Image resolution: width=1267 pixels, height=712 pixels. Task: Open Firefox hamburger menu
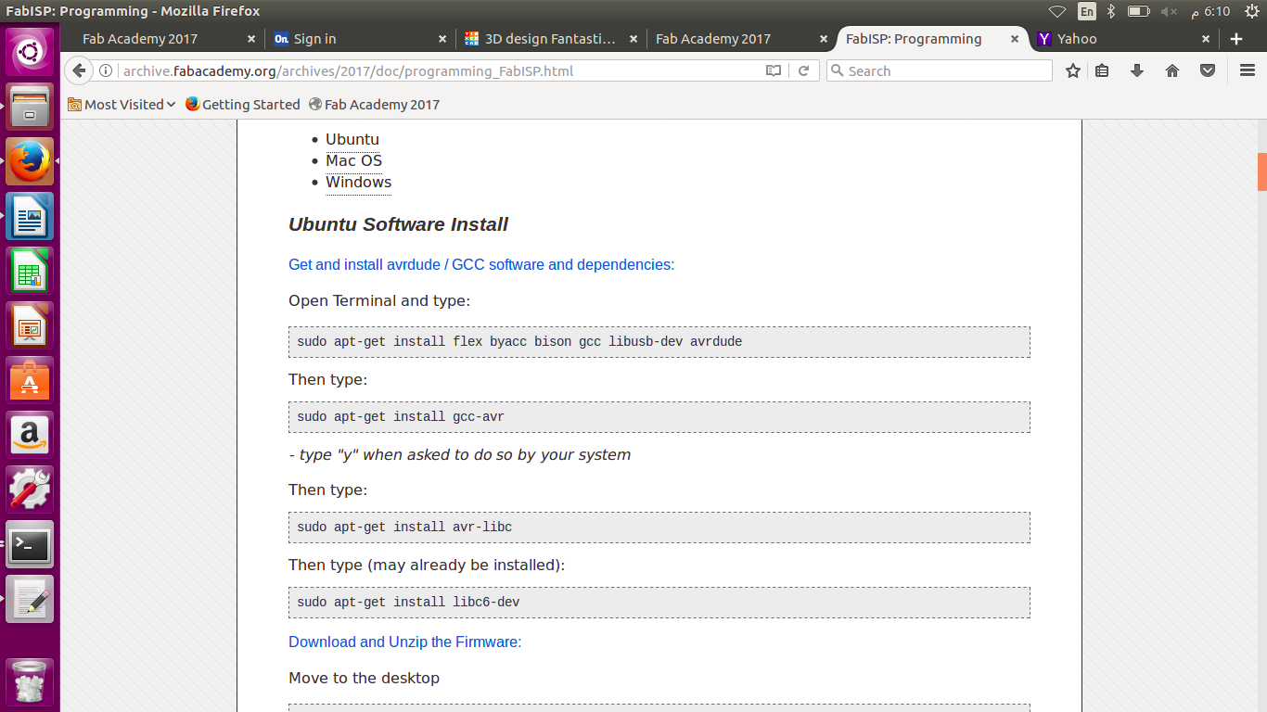point(1248,71)
